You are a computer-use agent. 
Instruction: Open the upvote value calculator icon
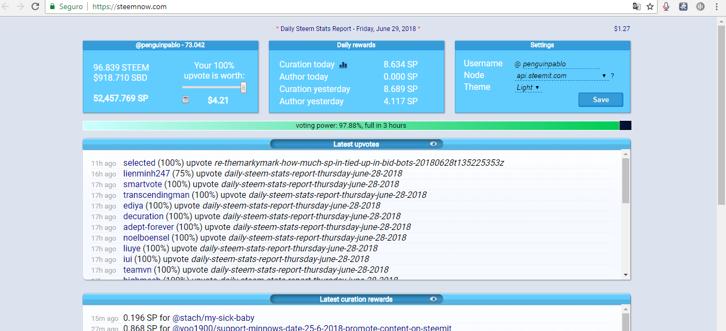186,99
